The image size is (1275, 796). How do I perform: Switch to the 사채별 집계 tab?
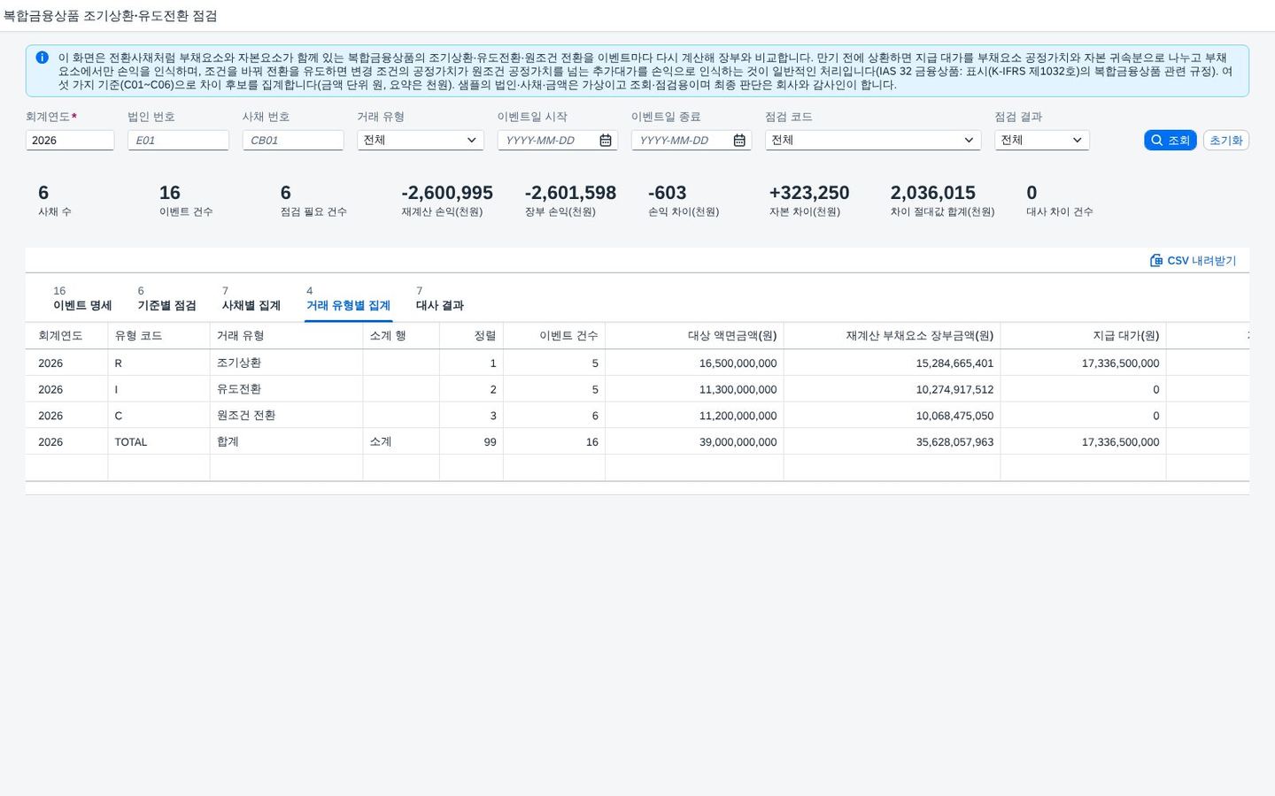(251, 299)
